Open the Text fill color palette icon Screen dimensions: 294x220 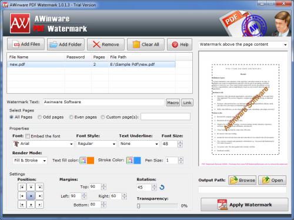(x=83, y=160)
